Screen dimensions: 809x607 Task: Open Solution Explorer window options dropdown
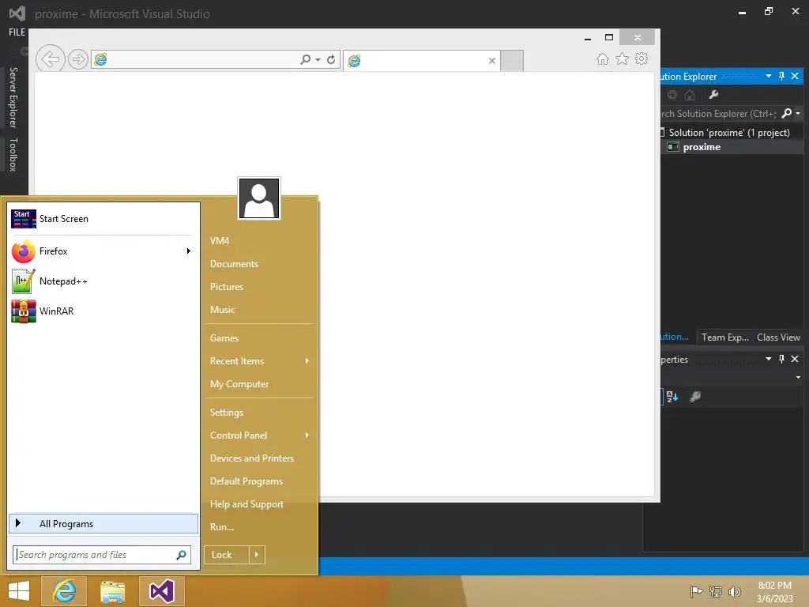[x=768, y=76]
